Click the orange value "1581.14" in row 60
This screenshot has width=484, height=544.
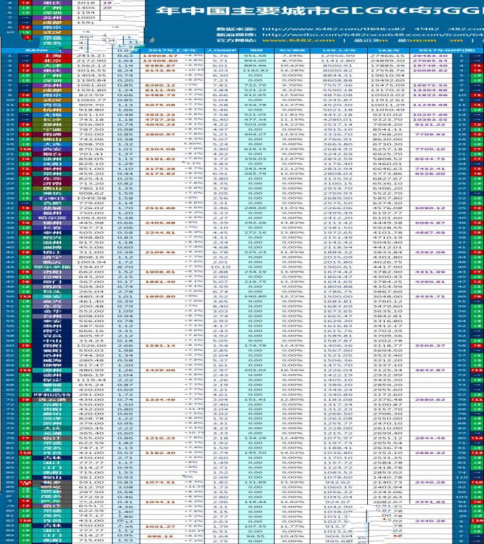[160, 346]
